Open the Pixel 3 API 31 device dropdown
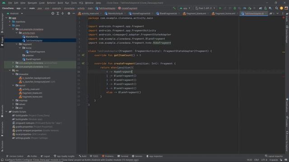Image resolution: width=289 pixels, height=162 pixels. pyautogui.click(x=205, y=8)
